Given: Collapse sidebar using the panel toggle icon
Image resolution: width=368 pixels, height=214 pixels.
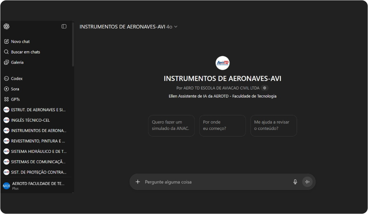Looking at the screenshot, I should (x=64, y=27).
